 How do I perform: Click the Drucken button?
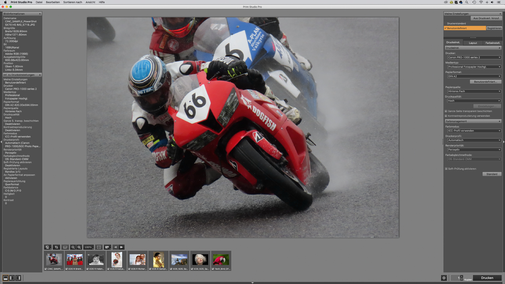click(x=487, y=278)
